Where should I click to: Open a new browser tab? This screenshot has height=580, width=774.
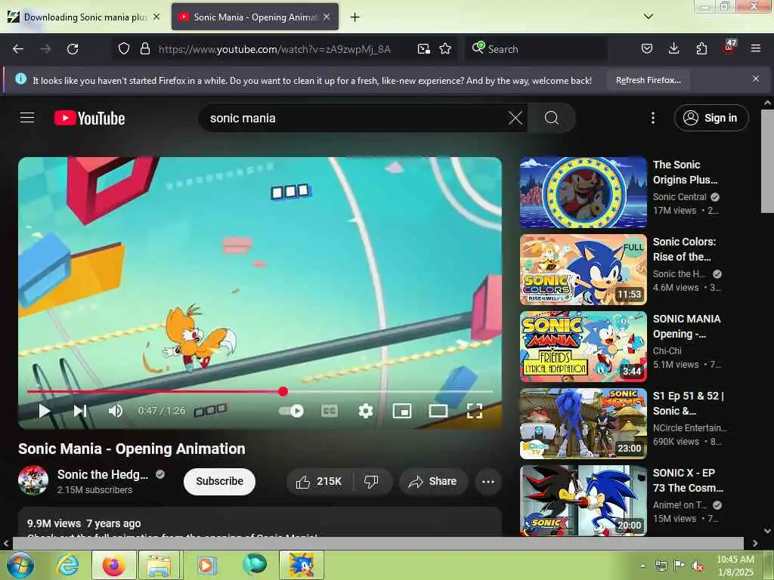point(355,17)
